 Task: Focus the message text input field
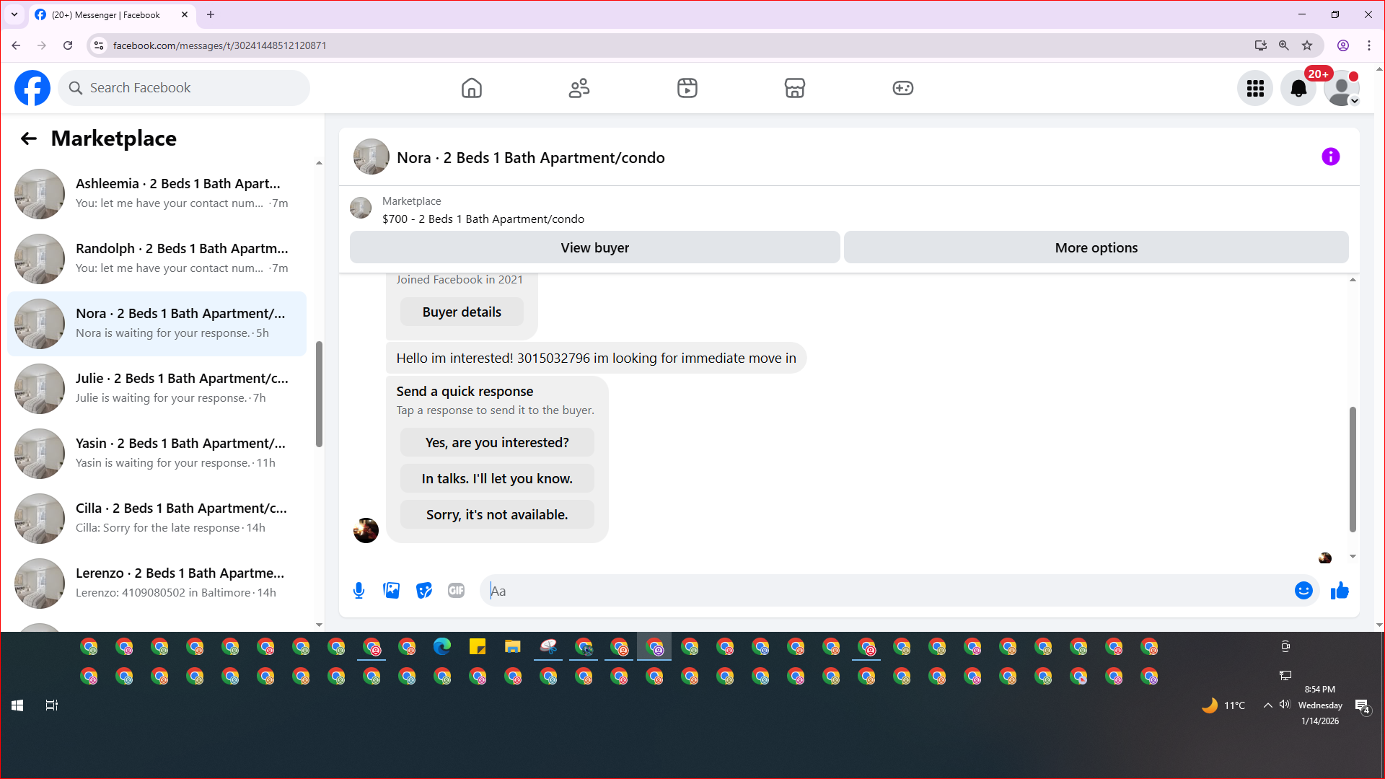pos(887,591)
